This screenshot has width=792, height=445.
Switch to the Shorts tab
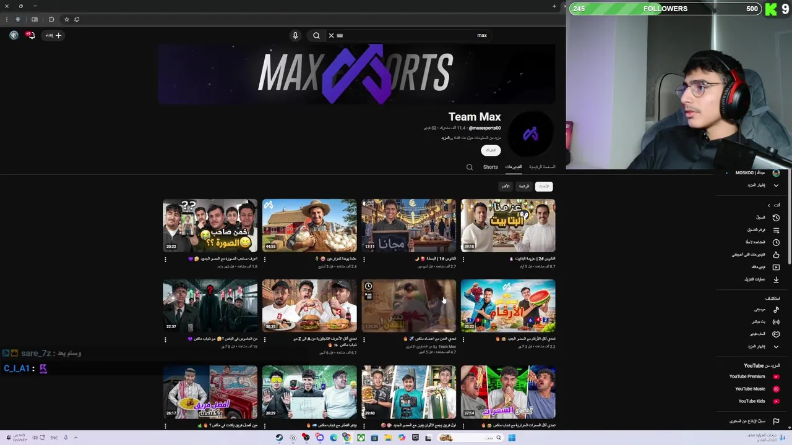tap(490, 167)
